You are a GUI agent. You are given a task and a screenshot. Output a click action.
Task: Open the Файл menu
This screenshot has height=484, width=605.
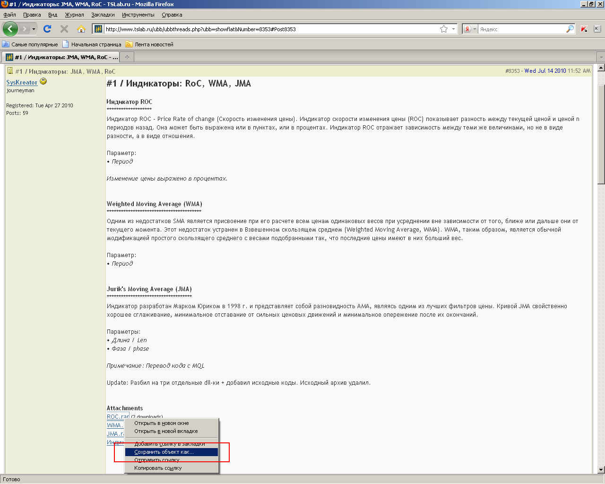(9, 15)
